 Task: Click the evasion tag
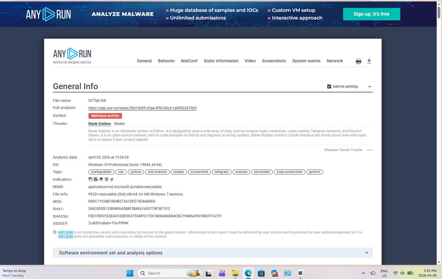pyautogui.click(x=241, y=172)
